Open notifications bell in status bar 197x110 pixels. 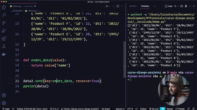pos(193,109)
